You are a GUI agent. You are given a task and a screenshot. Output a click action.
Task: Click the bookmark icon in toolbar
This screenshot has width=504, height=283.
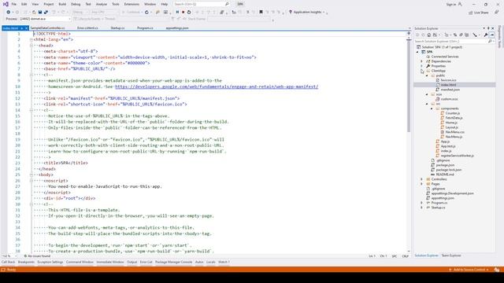click(x=261, y=13)
